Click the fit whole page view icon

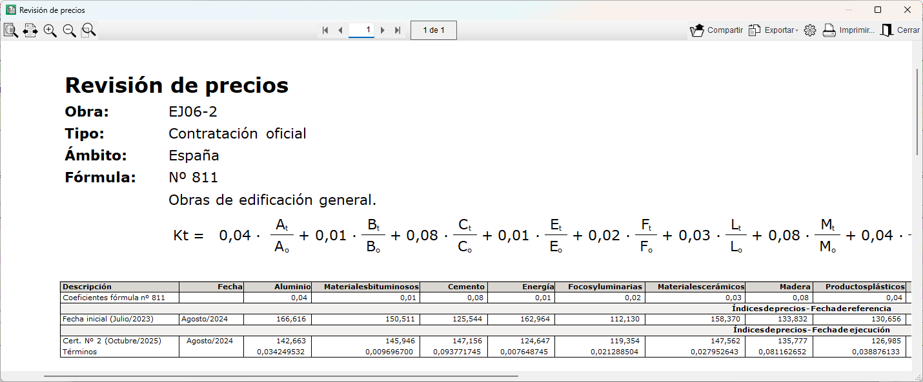[x=11, y=30]
